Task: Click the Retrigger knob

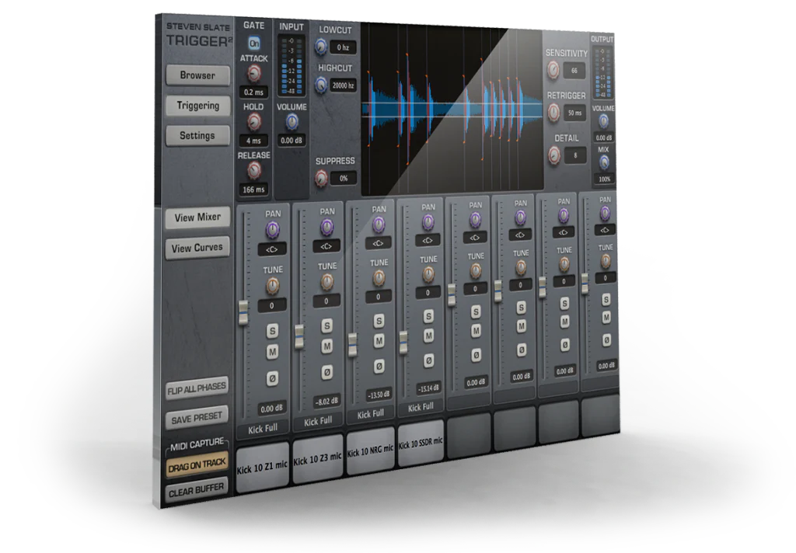Action: [553, 112]
